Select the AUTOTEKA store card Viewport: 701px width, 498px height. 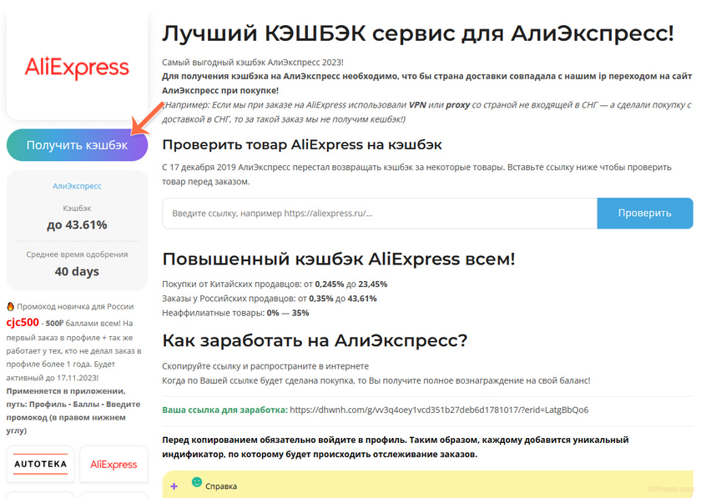point(40,465)
